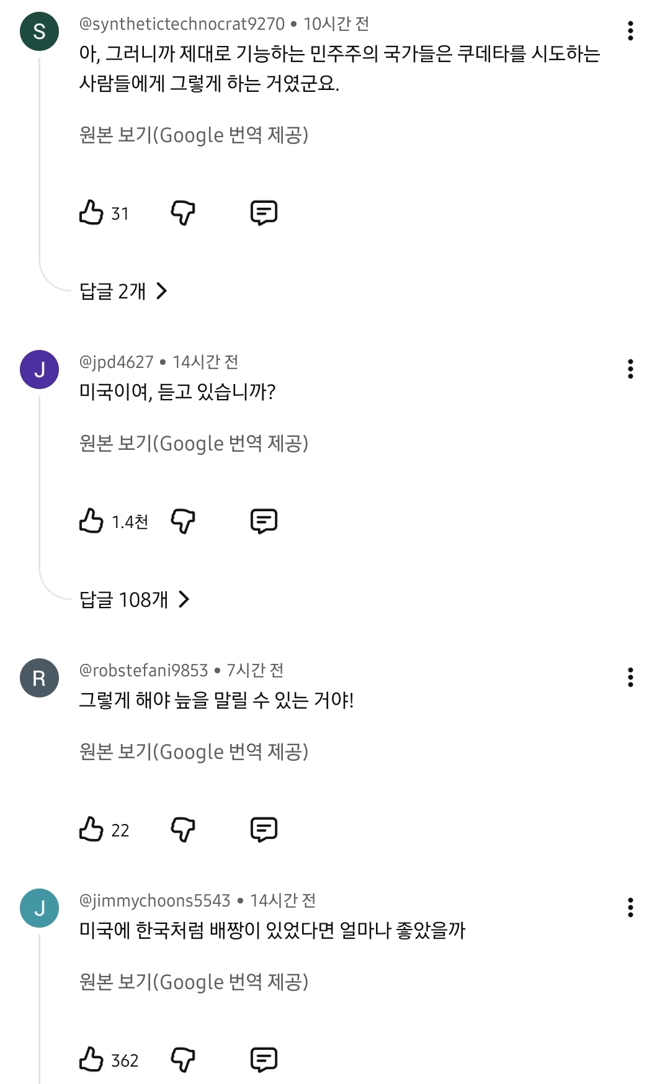This screenshot has width=670, height=1084.
Task: Toggle like on @robstefani9853's comment
Action: pyautogui.click(x=91, y=830)
